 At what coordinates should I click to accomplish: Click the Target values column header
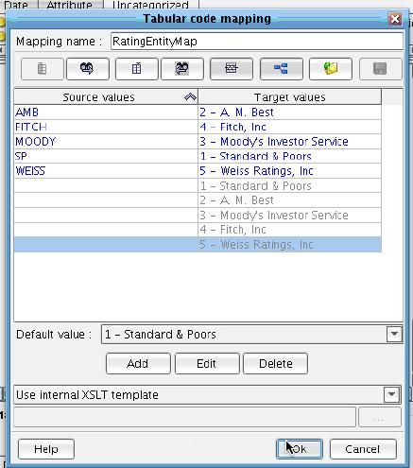(289, 97)
